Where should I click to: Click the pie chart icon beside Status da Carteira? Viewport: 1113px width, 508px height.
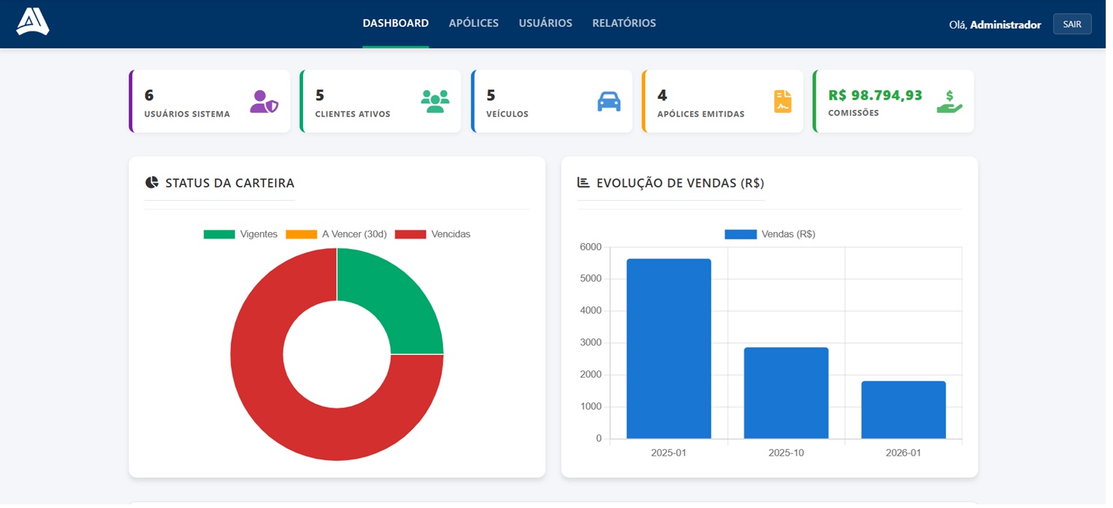point(152,183)
